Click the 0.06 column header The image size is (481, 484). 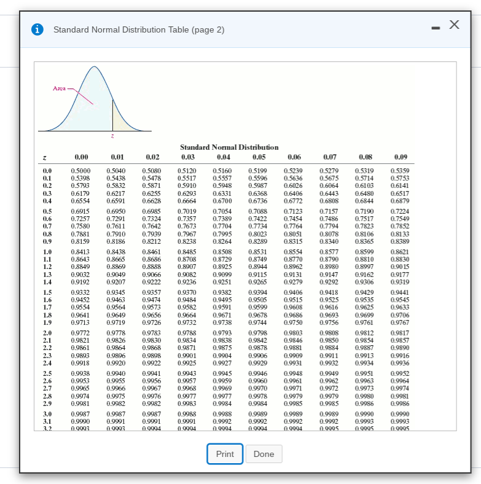294,157
